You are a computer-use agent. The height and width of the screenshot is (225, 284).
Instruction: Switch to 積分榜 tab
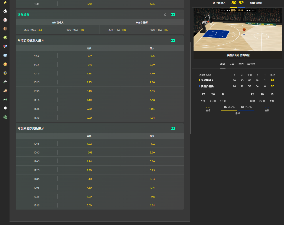[251, 64]
